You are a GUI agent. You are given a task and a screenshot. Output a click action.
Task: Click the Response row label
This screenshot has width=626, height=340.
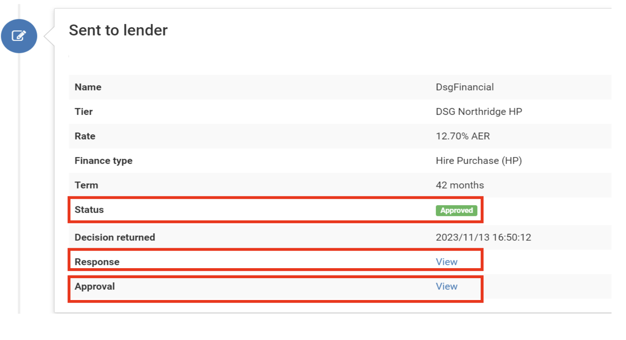(97, 261)
